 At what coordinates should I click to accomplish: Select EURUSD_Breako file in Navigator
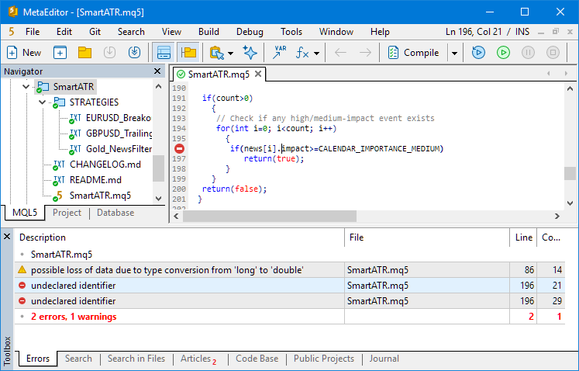coord(118,118)
